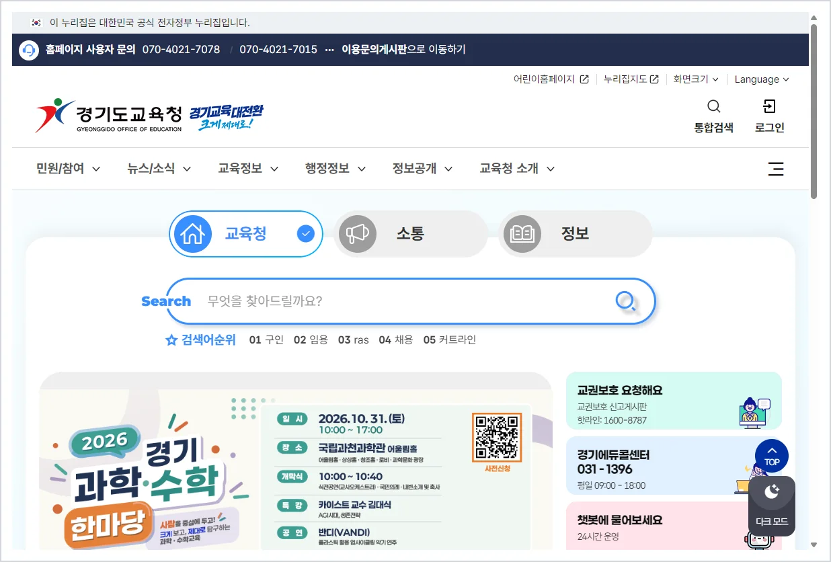831x562 pixels.
Task: Click the scrollbar up arrow
Action: (x=814, y=18)
